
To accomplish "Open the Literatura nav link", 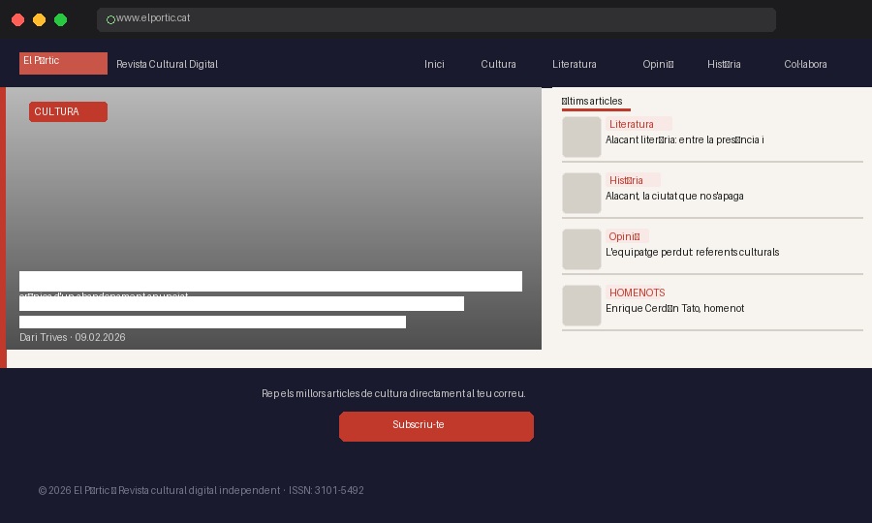I will (574, 65).
